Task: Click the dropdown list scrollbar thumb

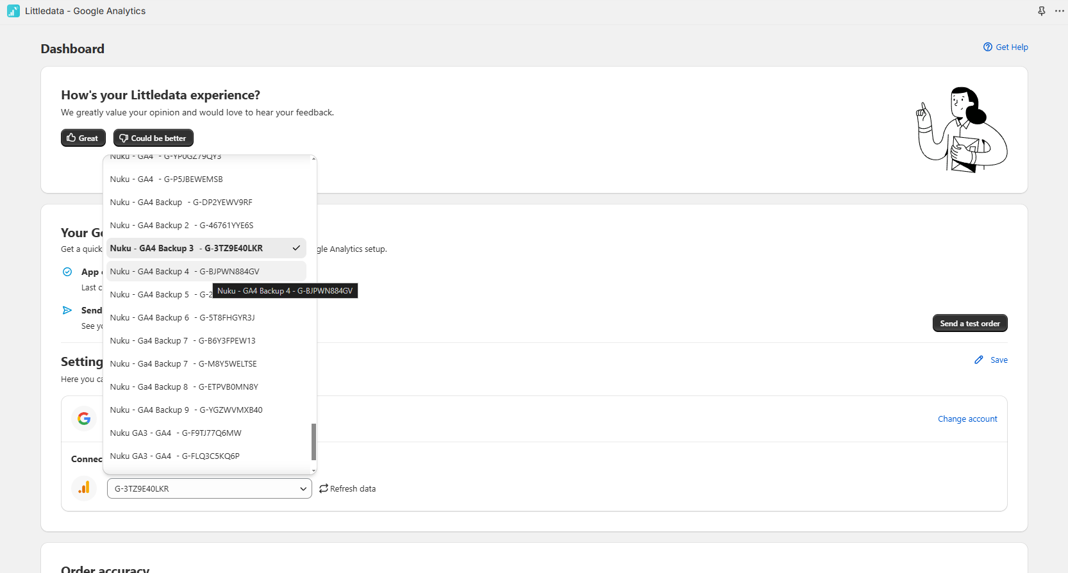Action: [313, 442]
